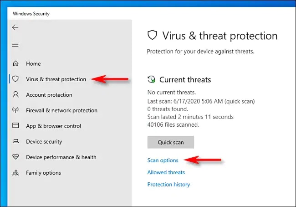Open the Scan options link
Viewport: 296px width, 207px height.
163,160
